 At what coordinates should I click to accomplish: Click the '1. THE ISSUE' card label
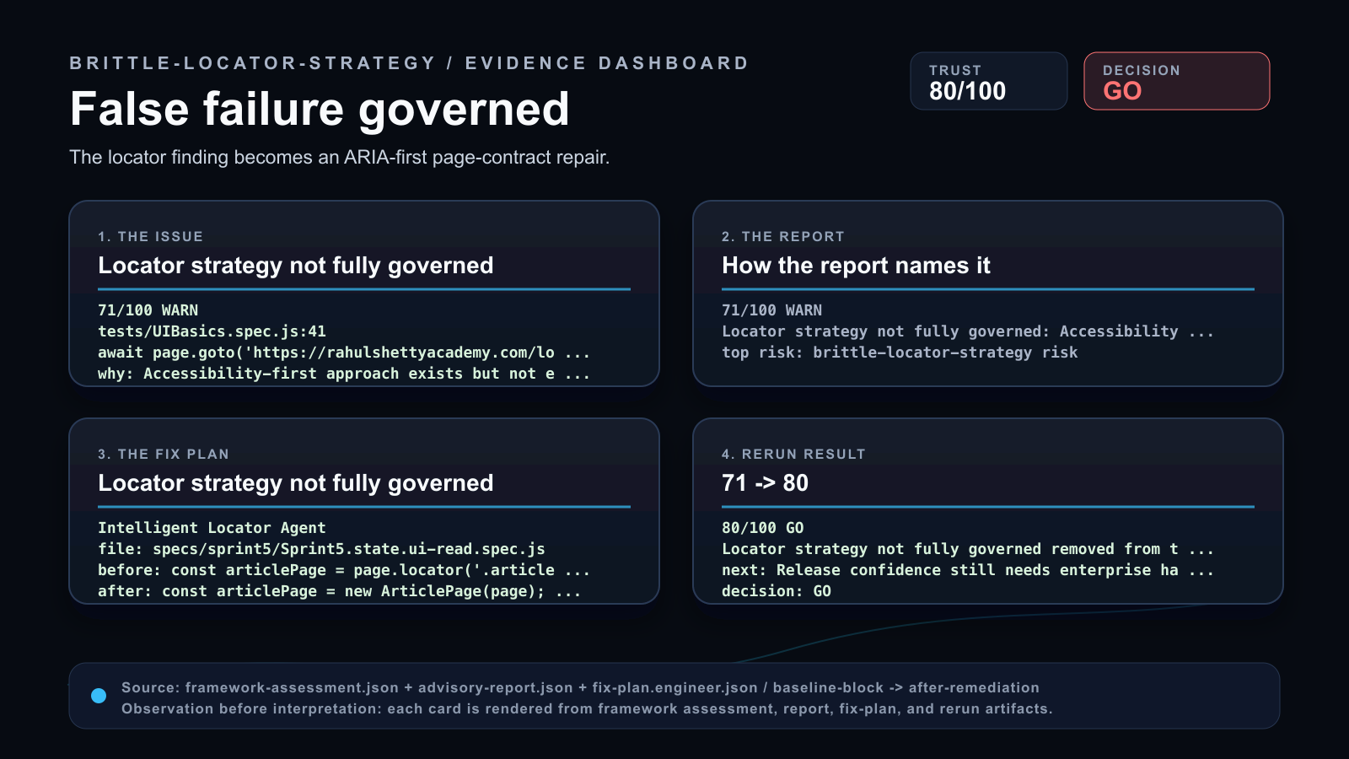tap(150, 237)
